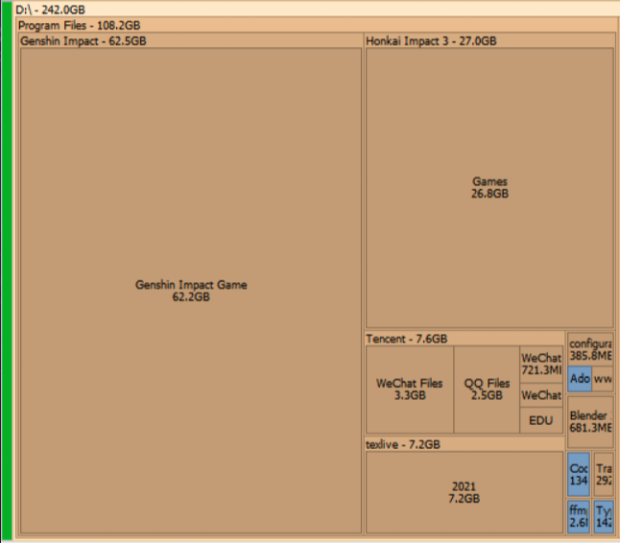The width and height of the screenshot is (620, 543).
Task: Select the blue Coc file block
Action: coord(579,474)
